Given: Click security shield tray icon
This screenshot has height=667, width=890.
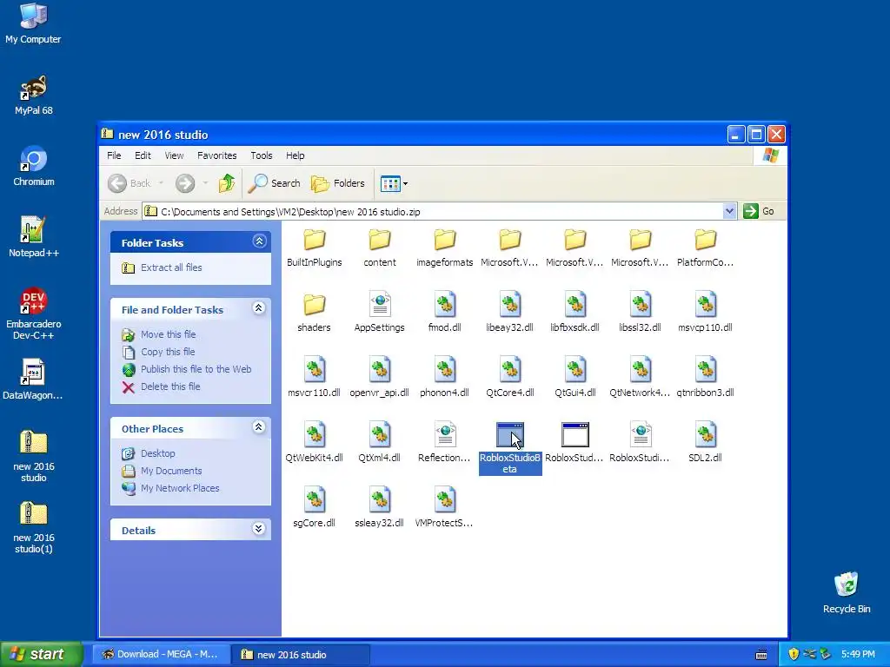Looking at the screenshot, I should (x=794, y=654).
